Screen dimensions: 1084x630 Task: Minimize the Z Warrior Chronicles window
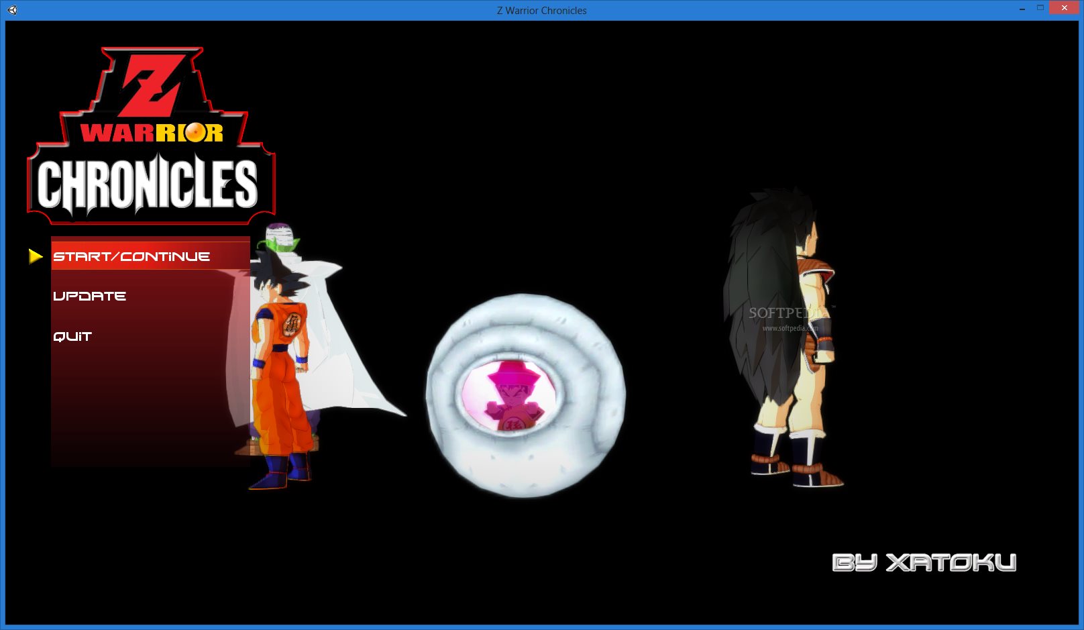coord(1022,9)
